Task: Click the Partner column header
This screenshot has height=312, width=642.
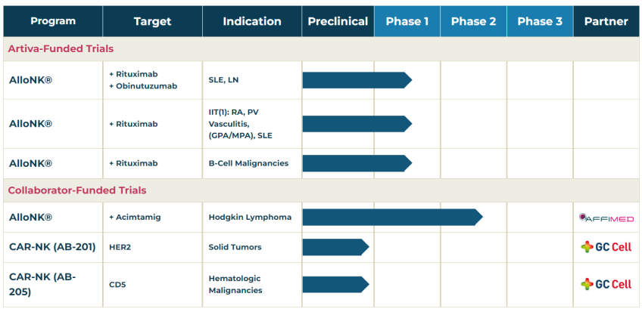Action: [x=606, y=21]
